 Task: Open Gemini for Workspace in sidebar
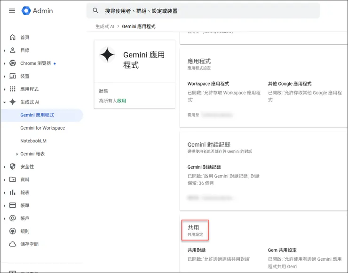tap(43, 128)
